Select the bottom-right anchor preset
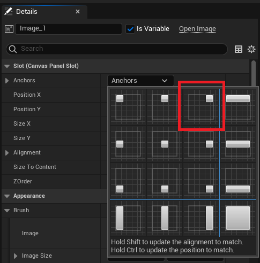This screenshot has width=260, height=263. [x=201, y=181]
